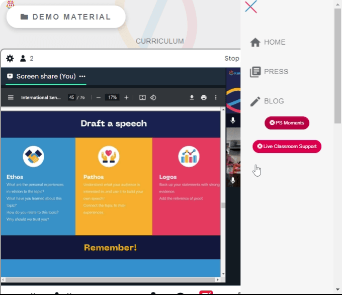
Task: Print the PDF document
Action: point(204,97)
